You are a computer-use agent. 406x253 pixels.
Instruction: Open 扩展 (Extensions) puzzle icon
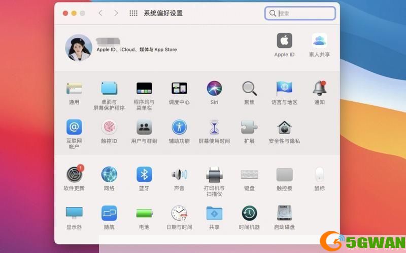pyautogui.click(x=249, y=127)
